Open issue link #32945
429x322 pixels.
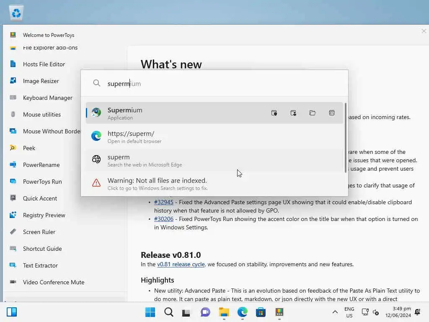click(x=164, y=202)
